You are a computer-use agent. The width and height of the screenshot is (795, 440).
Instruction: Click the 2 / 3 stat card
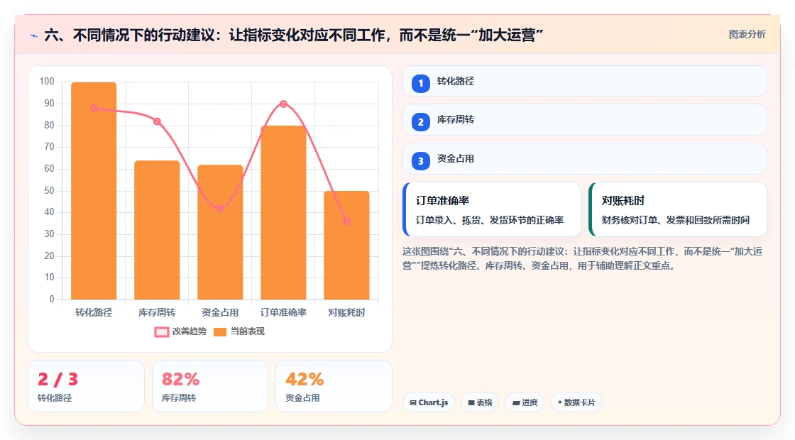(x=86, y=386)
